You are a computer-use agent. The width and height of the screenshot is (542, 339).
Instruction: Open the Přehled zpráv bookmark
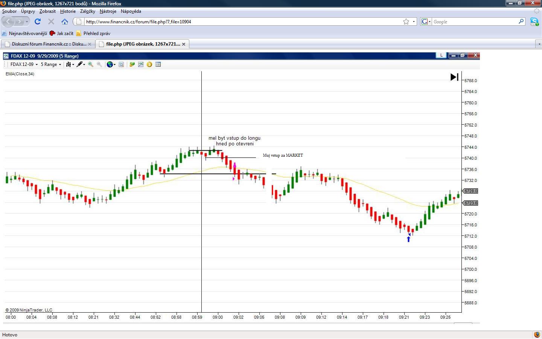click(x=93, y=34)
